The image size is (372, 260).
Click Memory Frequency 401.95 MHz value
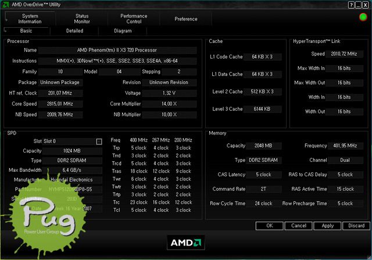click(345, 146)
